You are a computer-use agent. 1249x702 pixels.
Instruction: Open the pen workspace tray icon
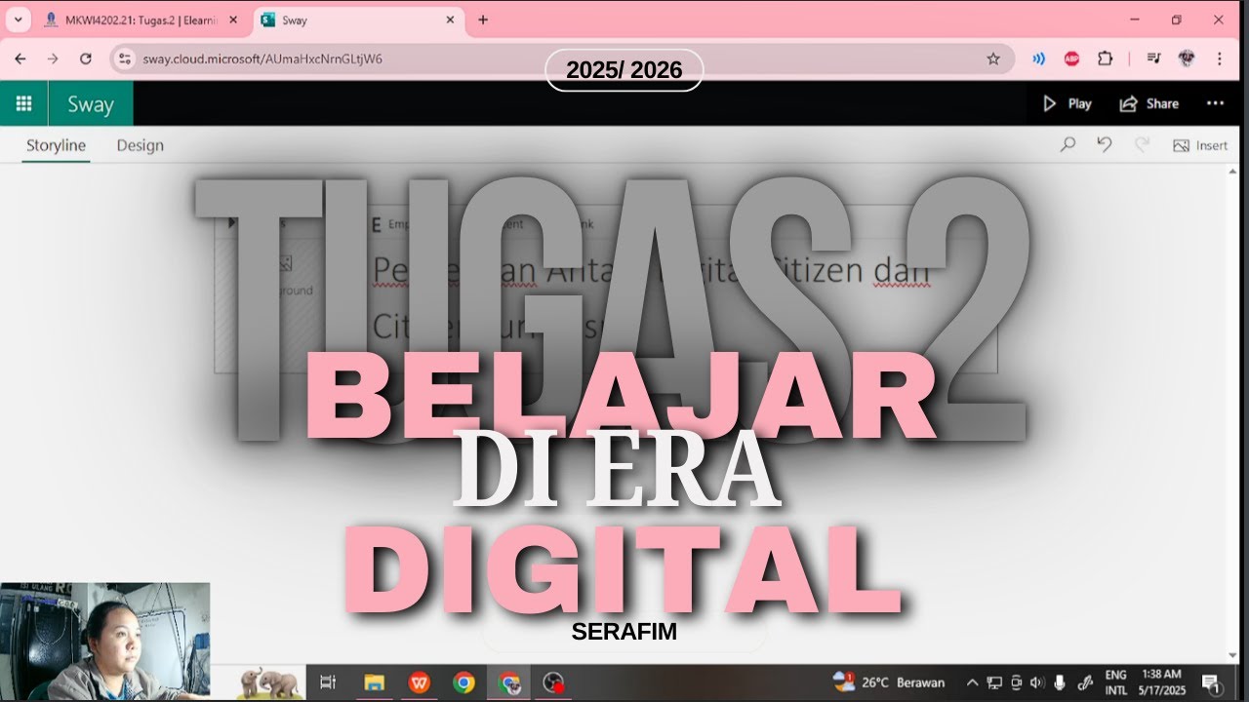tap(1083, 682)
